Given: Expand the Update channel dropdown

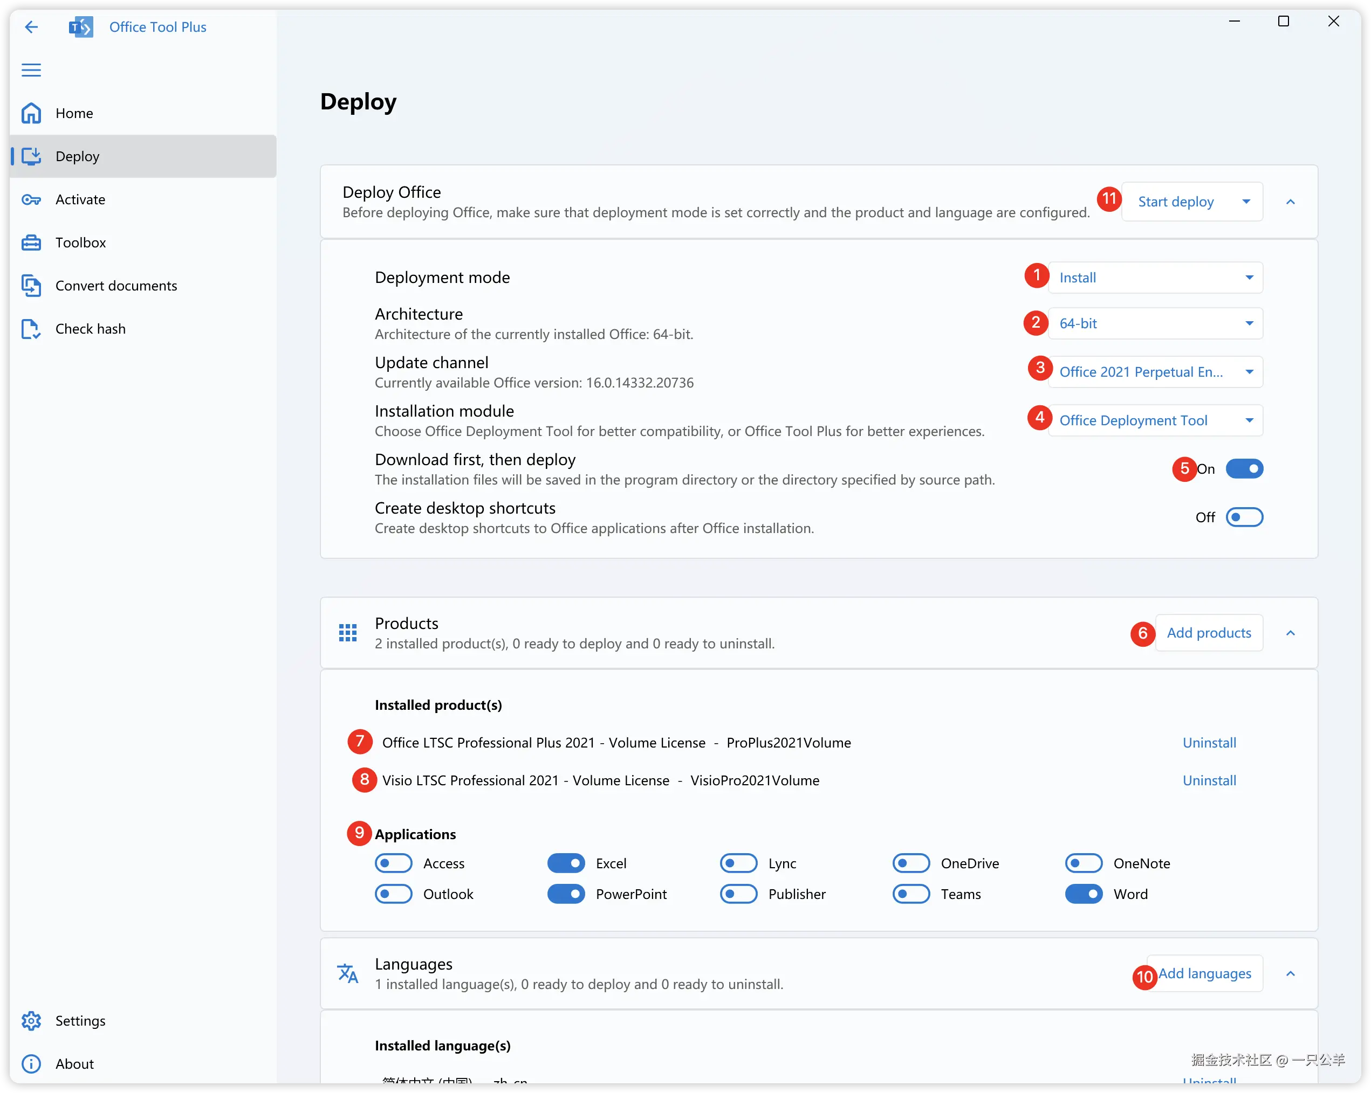Looking at the screenshot, I should 1155,372.
